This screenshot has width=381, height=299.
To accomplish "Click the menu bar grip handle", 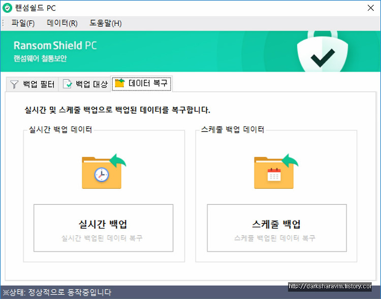I will [3, 23].
